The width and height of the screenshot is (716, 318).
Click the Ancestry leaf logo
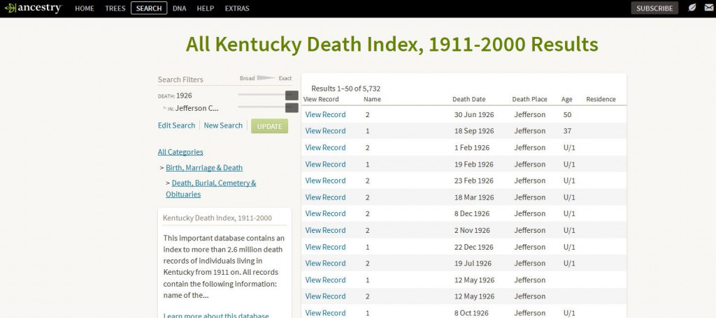(x=33, y=8)
